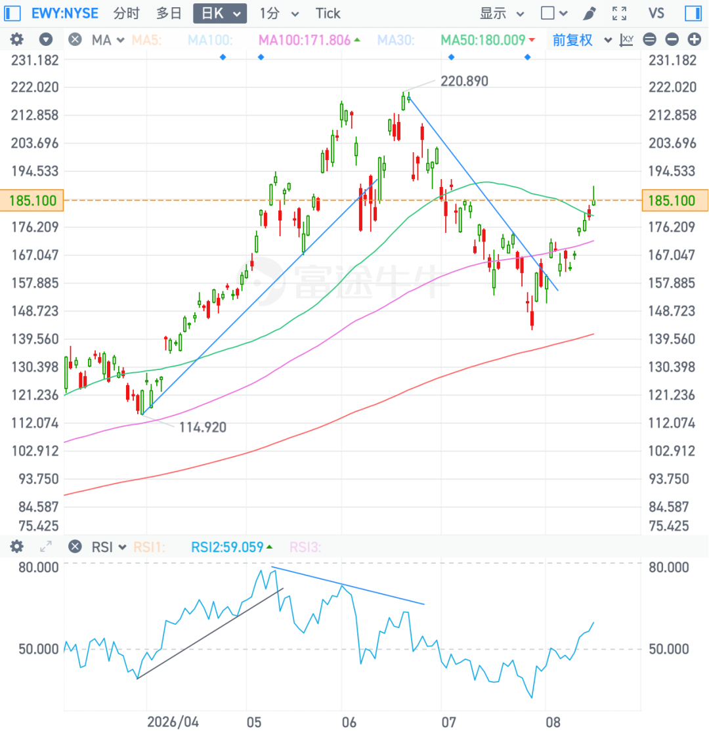Switch to the 分时 intraday tab
Viewport: 709px width, 731px height.
tap(127, 14)
